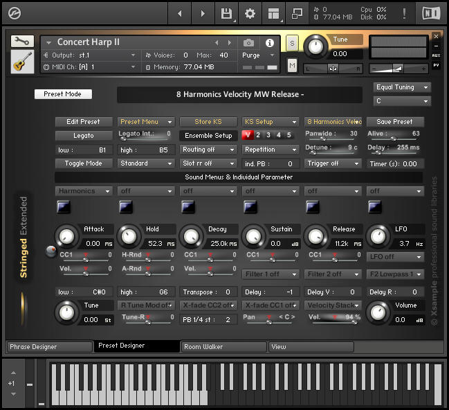The width and height of the screenshot is (449, 410).
Task: Click the instrument volume slider
Action: pos(398,69)
